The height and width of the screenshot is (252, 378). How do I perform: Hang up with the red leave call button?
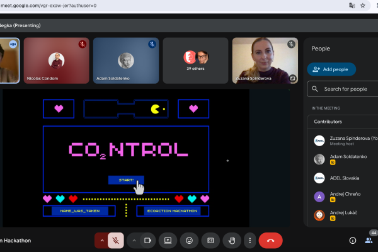pos(270,240)
